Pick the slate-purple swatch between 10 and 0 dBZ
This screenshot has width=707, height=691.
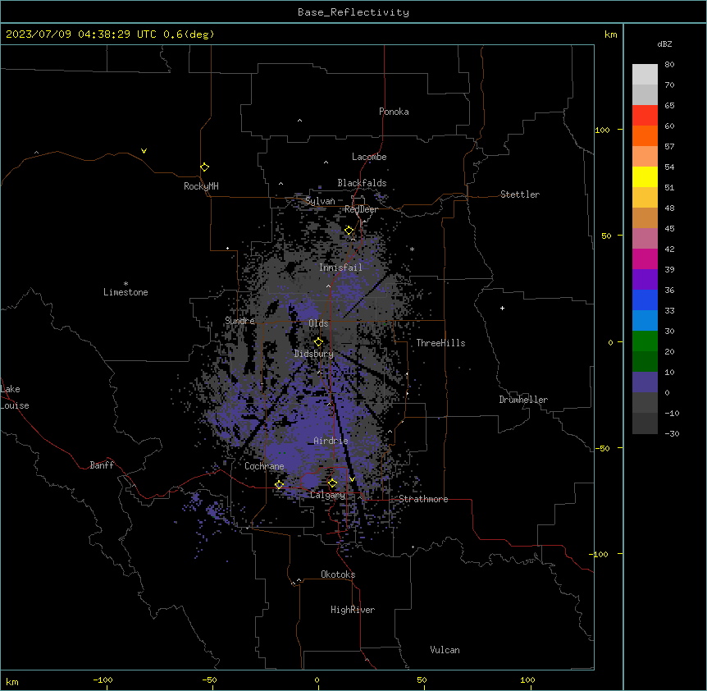click(x=645, y=382)
